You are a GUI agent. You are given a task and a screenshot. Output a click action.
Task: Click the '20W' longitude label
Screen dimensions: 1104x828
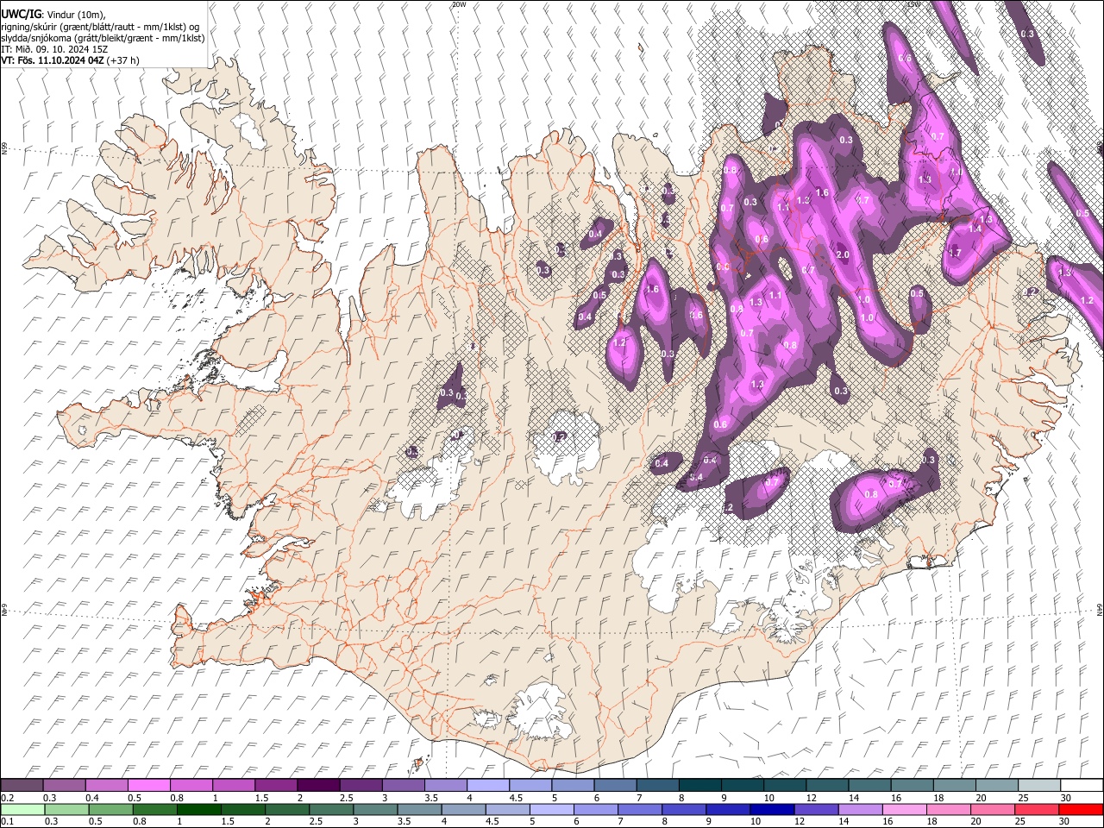pyautogui.click(x=459, y=4)
